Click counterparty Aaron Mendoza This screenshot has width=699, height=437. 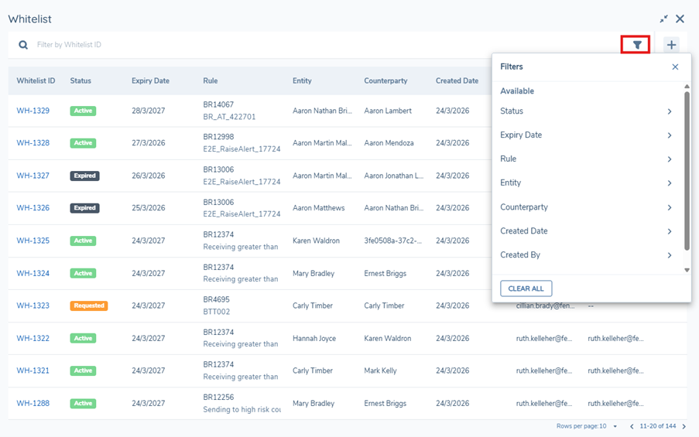pos(389,143)
